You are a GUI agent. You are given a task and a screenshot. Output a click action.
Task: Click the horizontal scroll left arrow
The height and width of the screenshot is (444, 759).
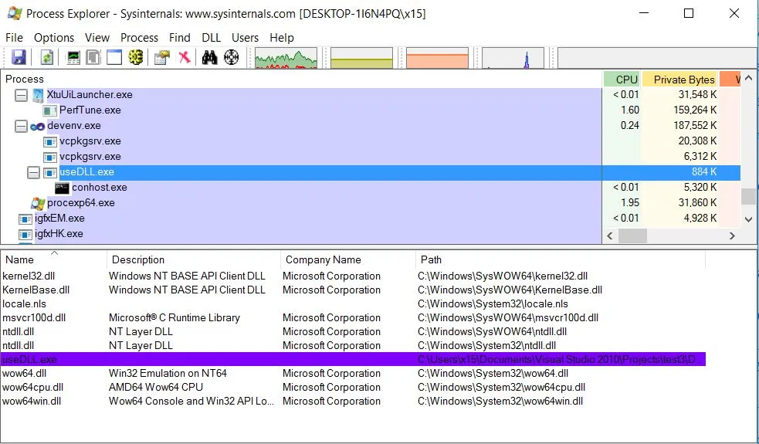pos(610,236)
